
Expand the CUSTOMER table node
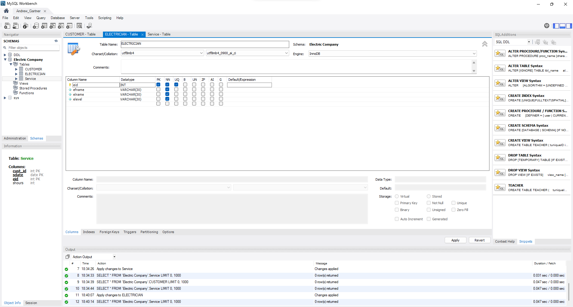coord(16,69)
